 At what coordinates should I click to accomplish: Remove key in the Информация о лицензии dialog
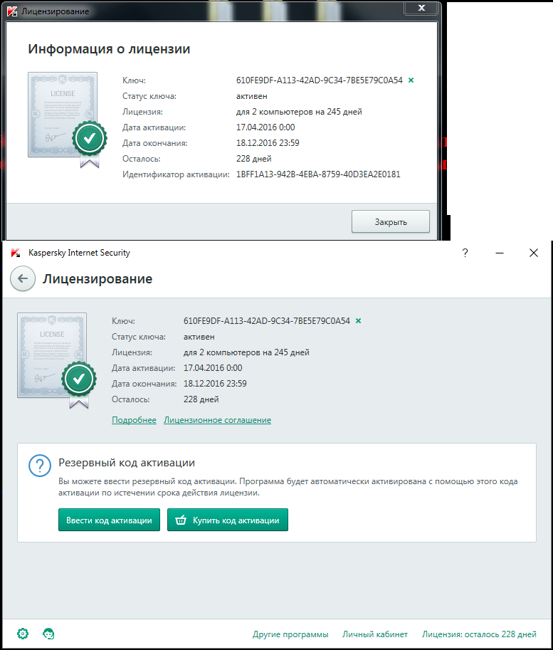411,80
